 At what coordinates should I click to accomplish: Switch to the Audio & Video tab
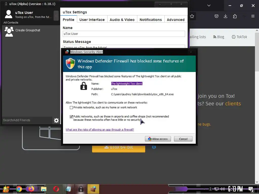(122, 20)
